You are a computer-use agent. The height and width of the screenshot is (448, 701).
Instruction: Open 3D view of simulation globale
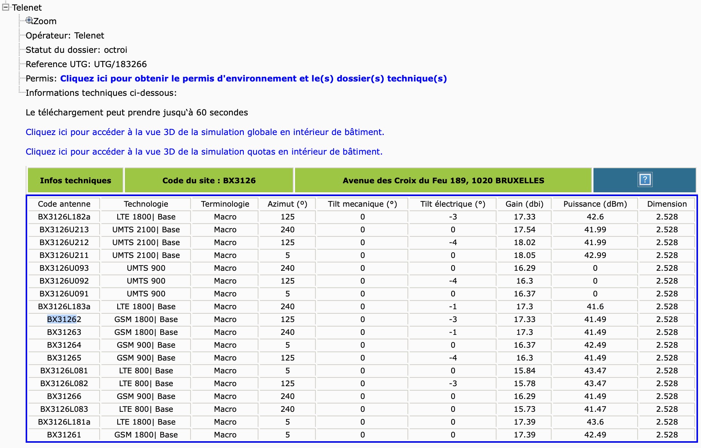[205, 132]
